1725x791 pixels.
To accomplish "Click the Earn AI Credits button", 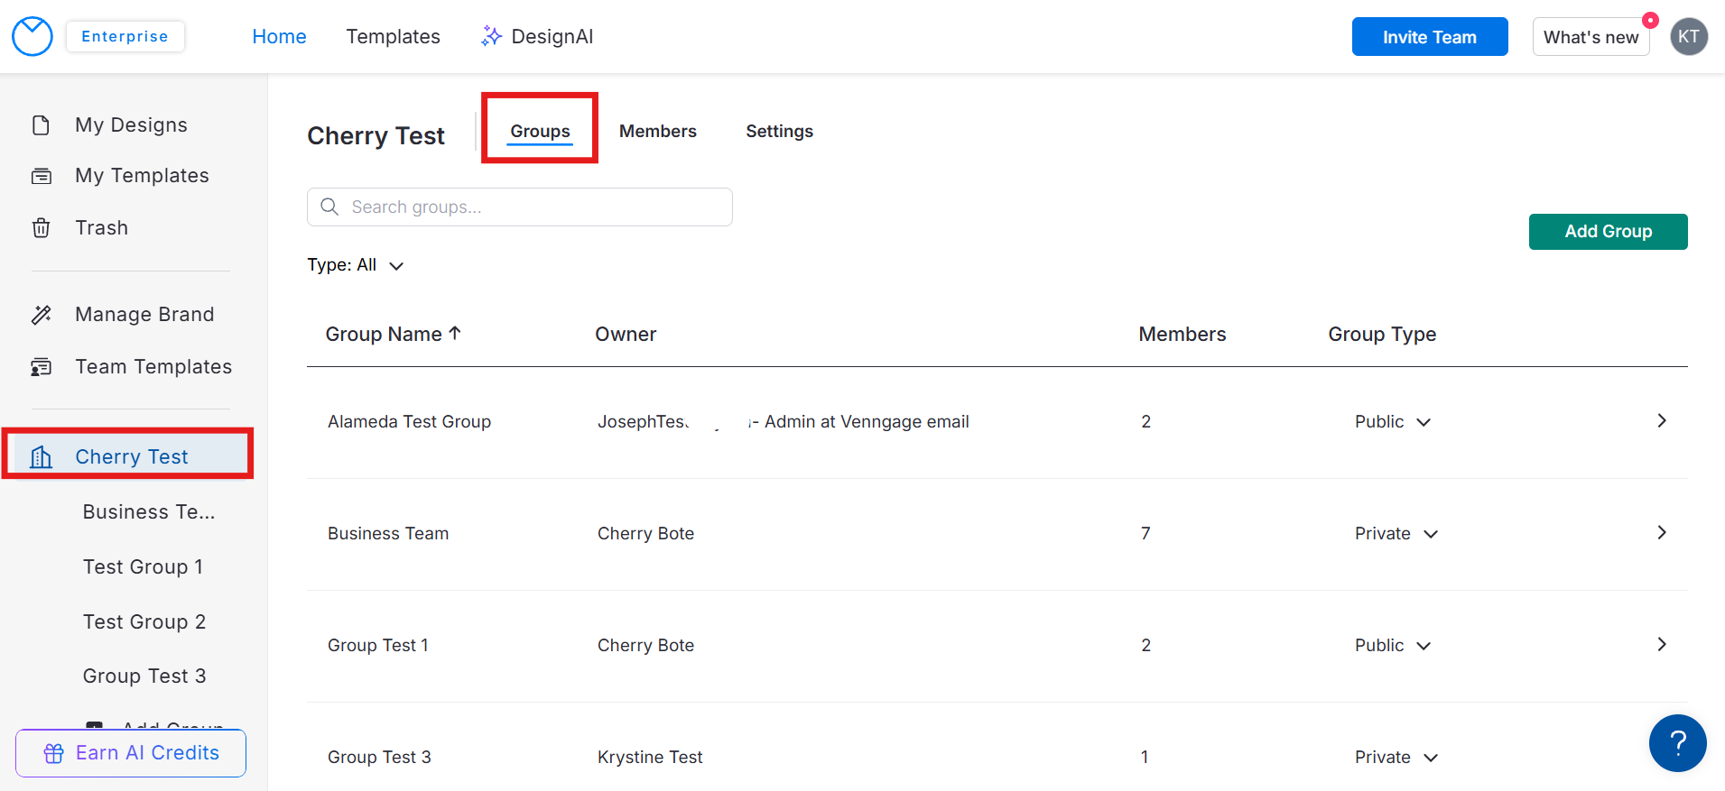I will 131,753.
